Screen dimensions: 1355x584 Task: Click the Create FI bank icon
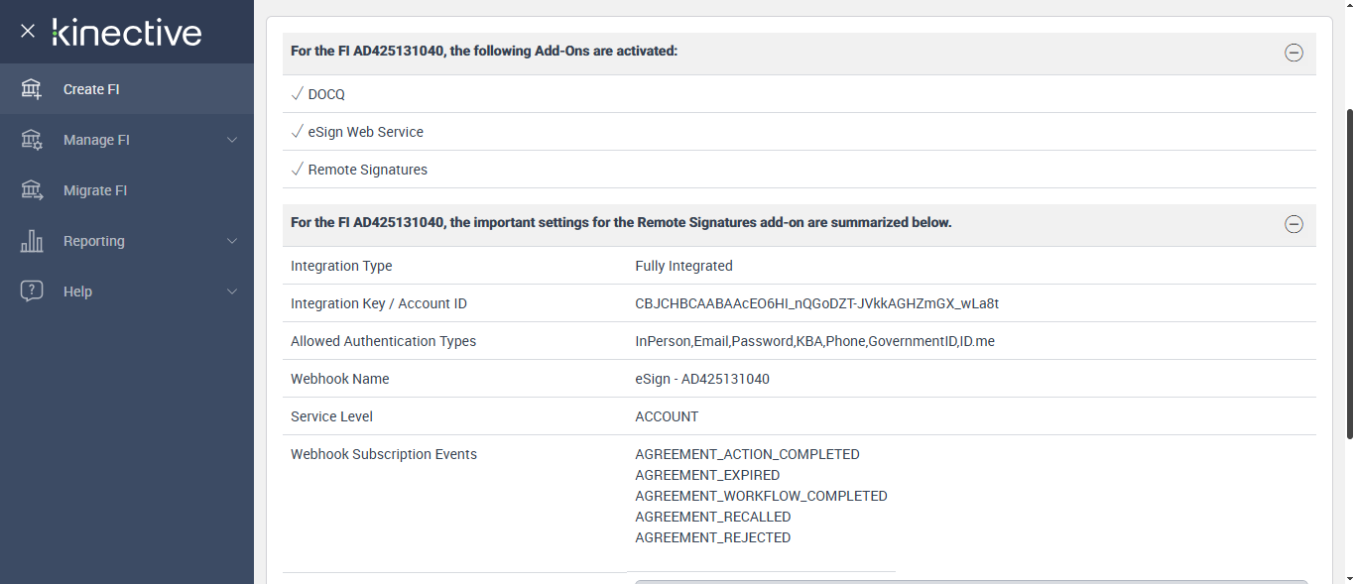[x=32, y=89]
